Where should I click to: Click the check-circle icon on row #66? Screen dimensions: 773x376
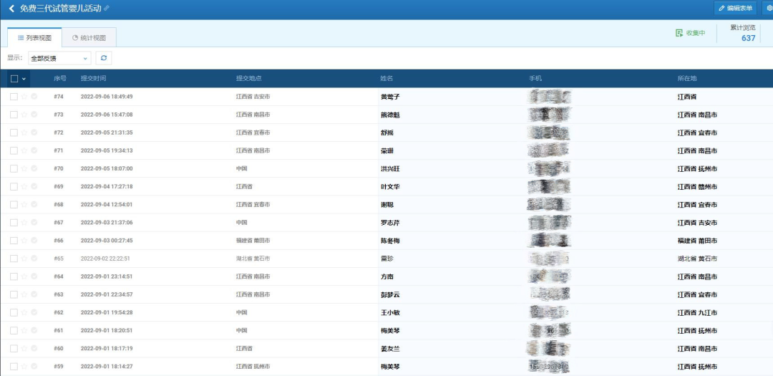[34, 241]
